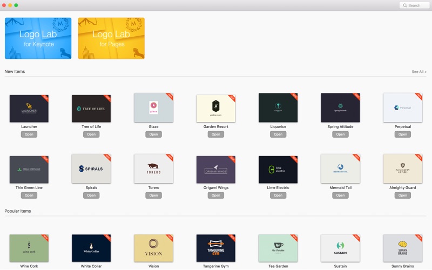Select the Garden Resort logo thumbnail
The image size is (432, 270).
point(215,109)
